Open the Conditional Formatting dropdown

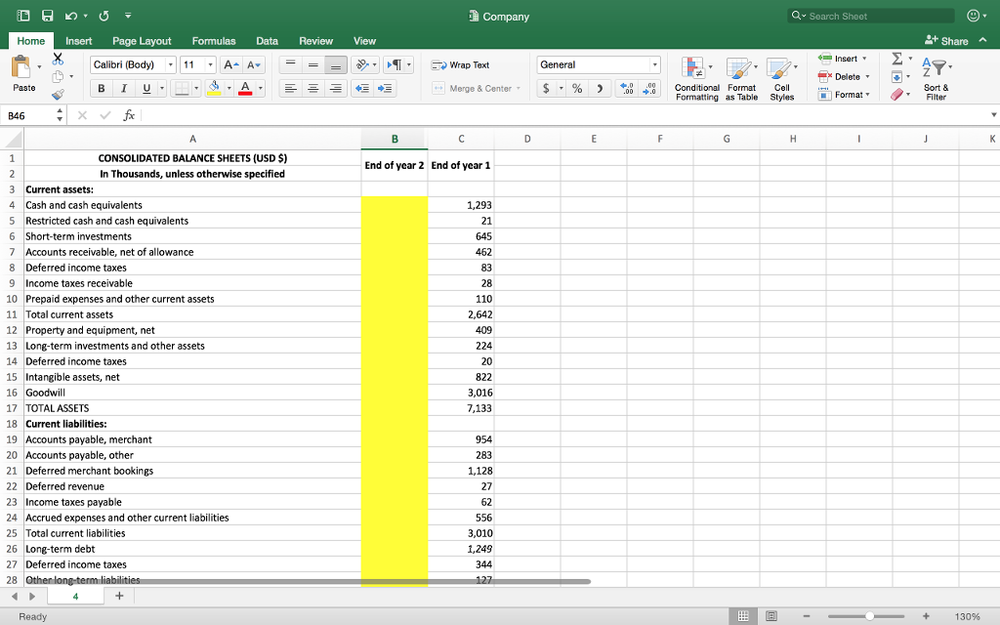pyautogui.click(x=696, y=78)
